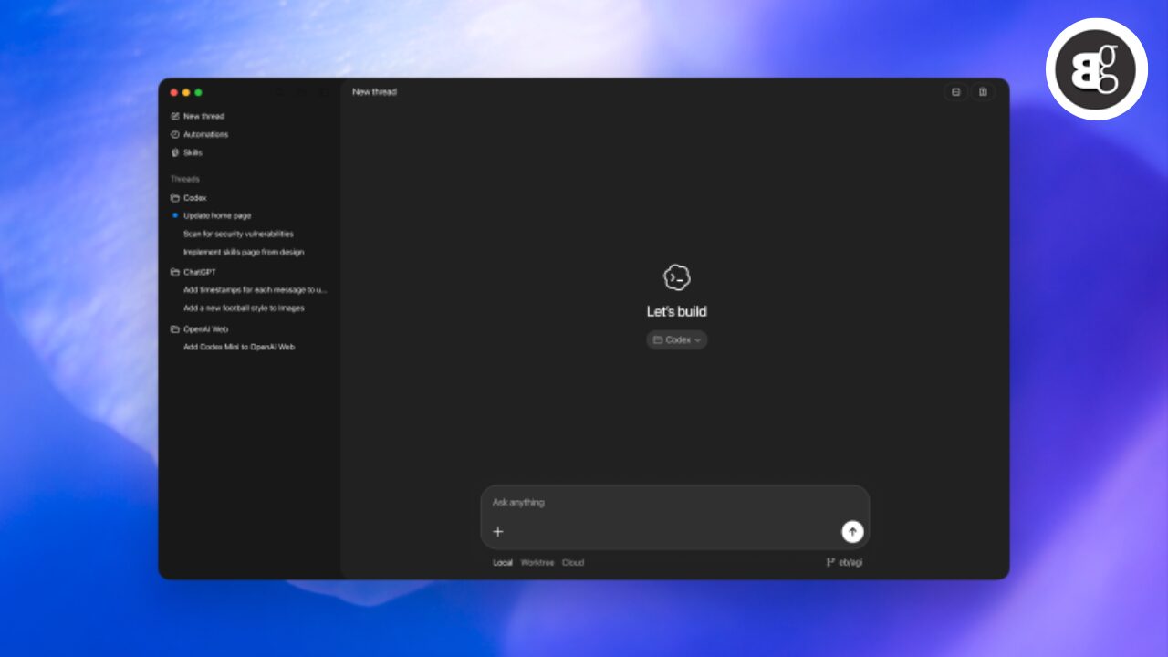
Task: Open the Update home page thread
Action: pos(217,216)
